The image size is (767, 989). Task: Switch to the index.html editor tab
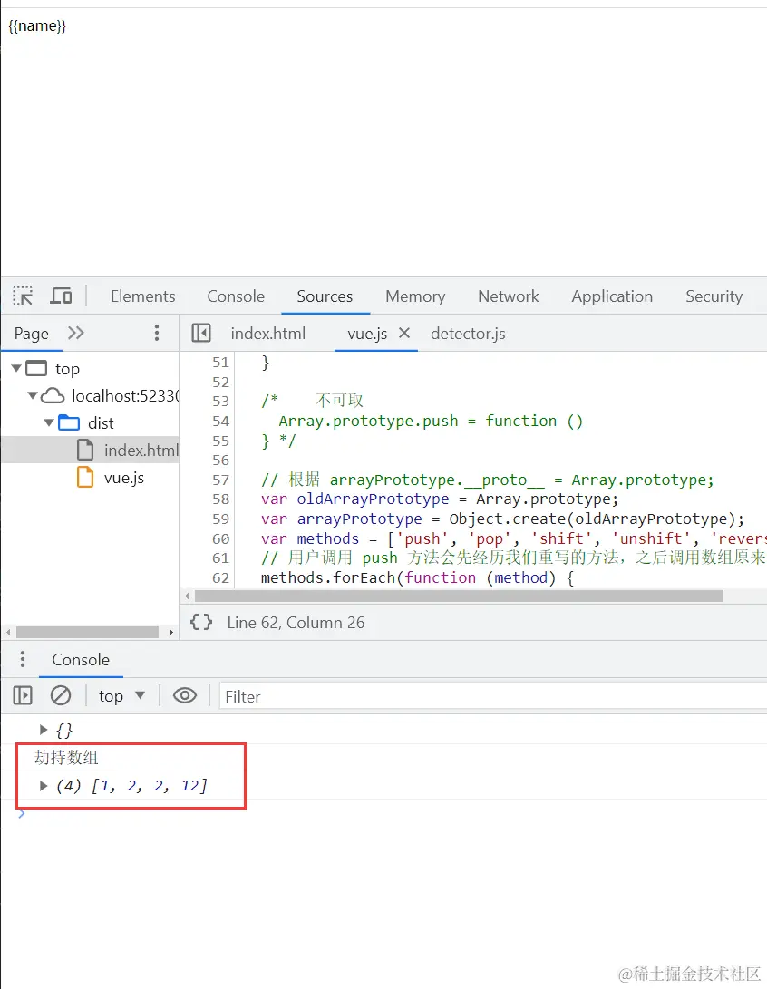268,333
